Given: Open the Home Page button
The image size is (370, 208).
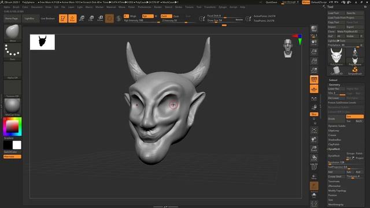Looking at the screenshot, I should tap(12, 18).
